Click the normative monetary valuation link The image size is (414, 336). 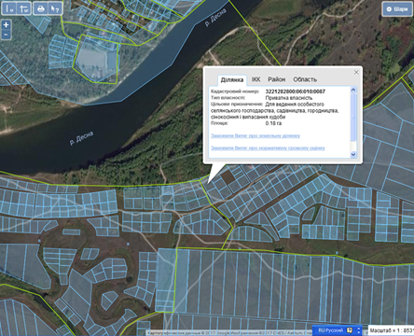click(268, 148)
